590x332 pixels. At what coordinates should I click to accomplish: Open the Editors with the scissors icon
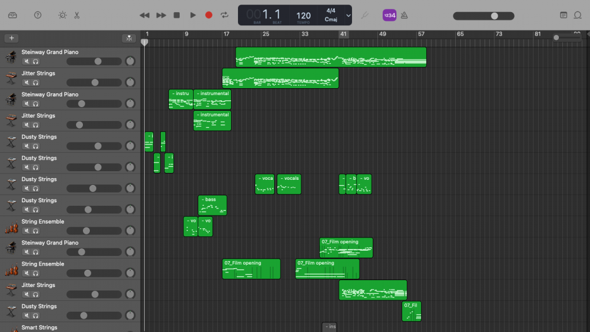click(77, 15)
